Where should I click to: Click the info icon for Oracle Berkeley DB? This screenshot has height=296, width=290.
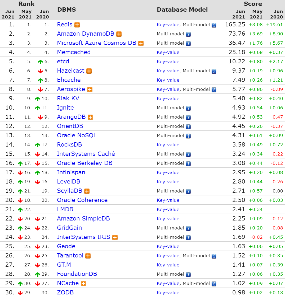[188, 164]
